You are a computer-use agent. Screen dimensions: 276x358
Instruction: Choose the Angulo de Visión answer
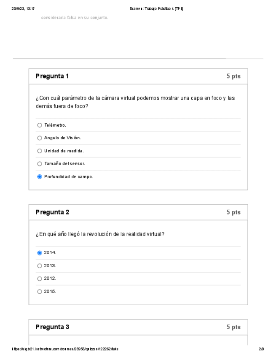pos(40,138)
